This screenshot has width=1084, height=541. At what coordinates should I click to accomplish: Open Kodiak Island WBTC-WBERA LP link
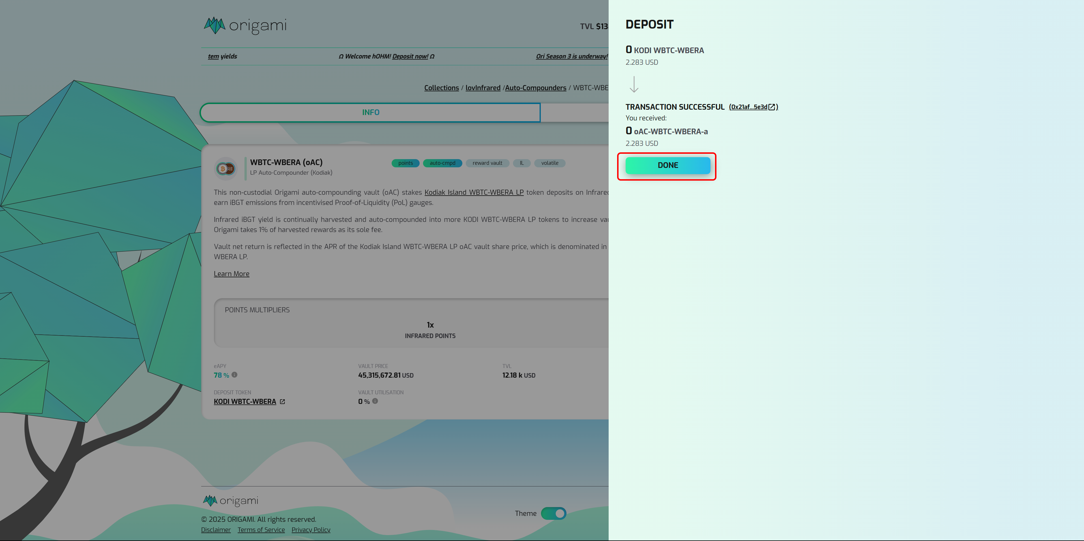[x=474, y=192]
